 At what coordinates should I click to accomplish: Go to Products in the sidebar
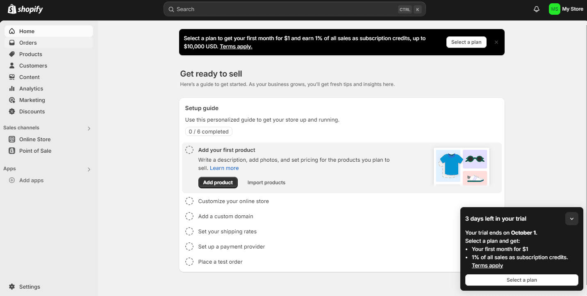(30, 54)
